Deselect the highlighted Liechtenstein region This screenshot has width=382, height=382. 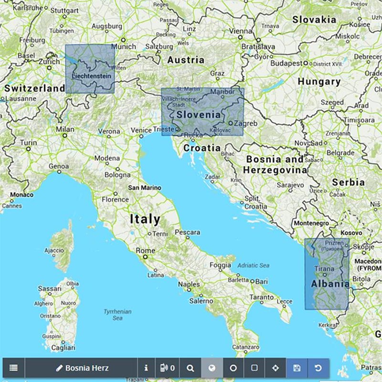pyautogui.click(x=90, y=68)
